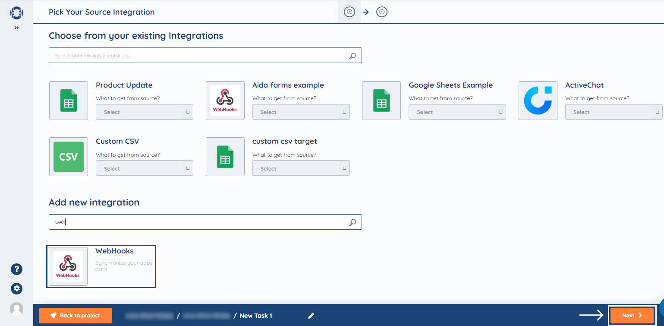Go back with Back to project button

pyautogui.click(x=76, y=315)
